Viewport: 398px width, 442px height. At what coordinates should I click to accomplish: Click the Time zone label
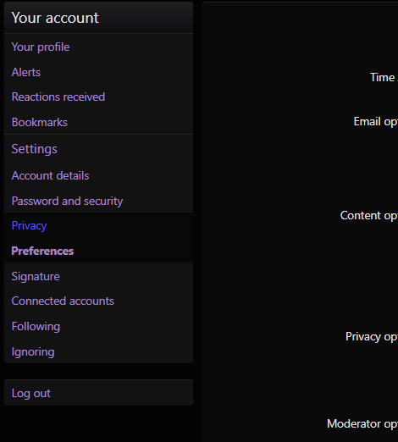(384, 77)
